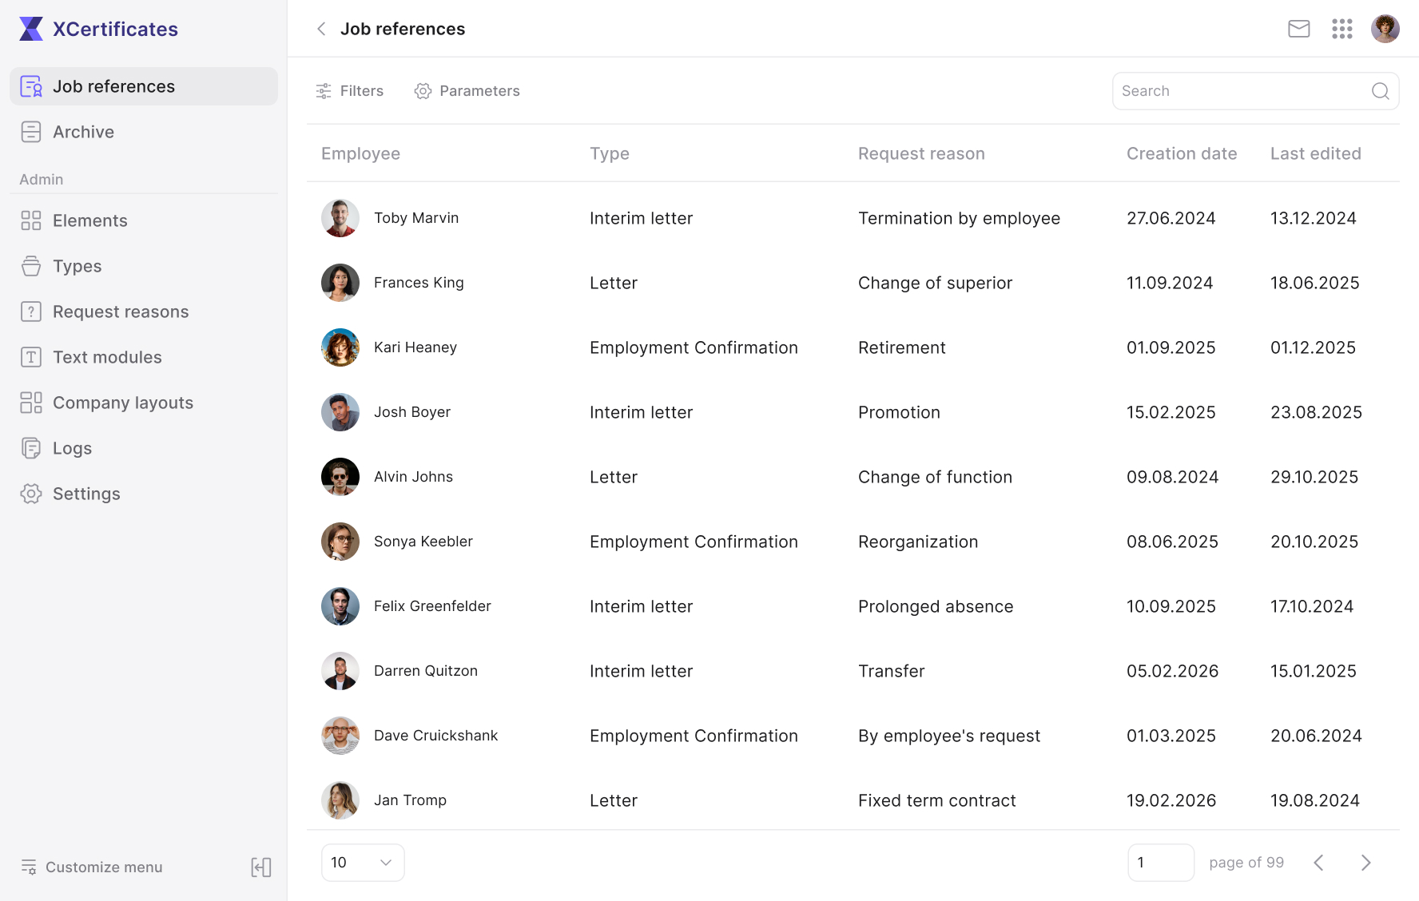
Task: Go to the next page arrow
Action: click(x=1366, y=863)
